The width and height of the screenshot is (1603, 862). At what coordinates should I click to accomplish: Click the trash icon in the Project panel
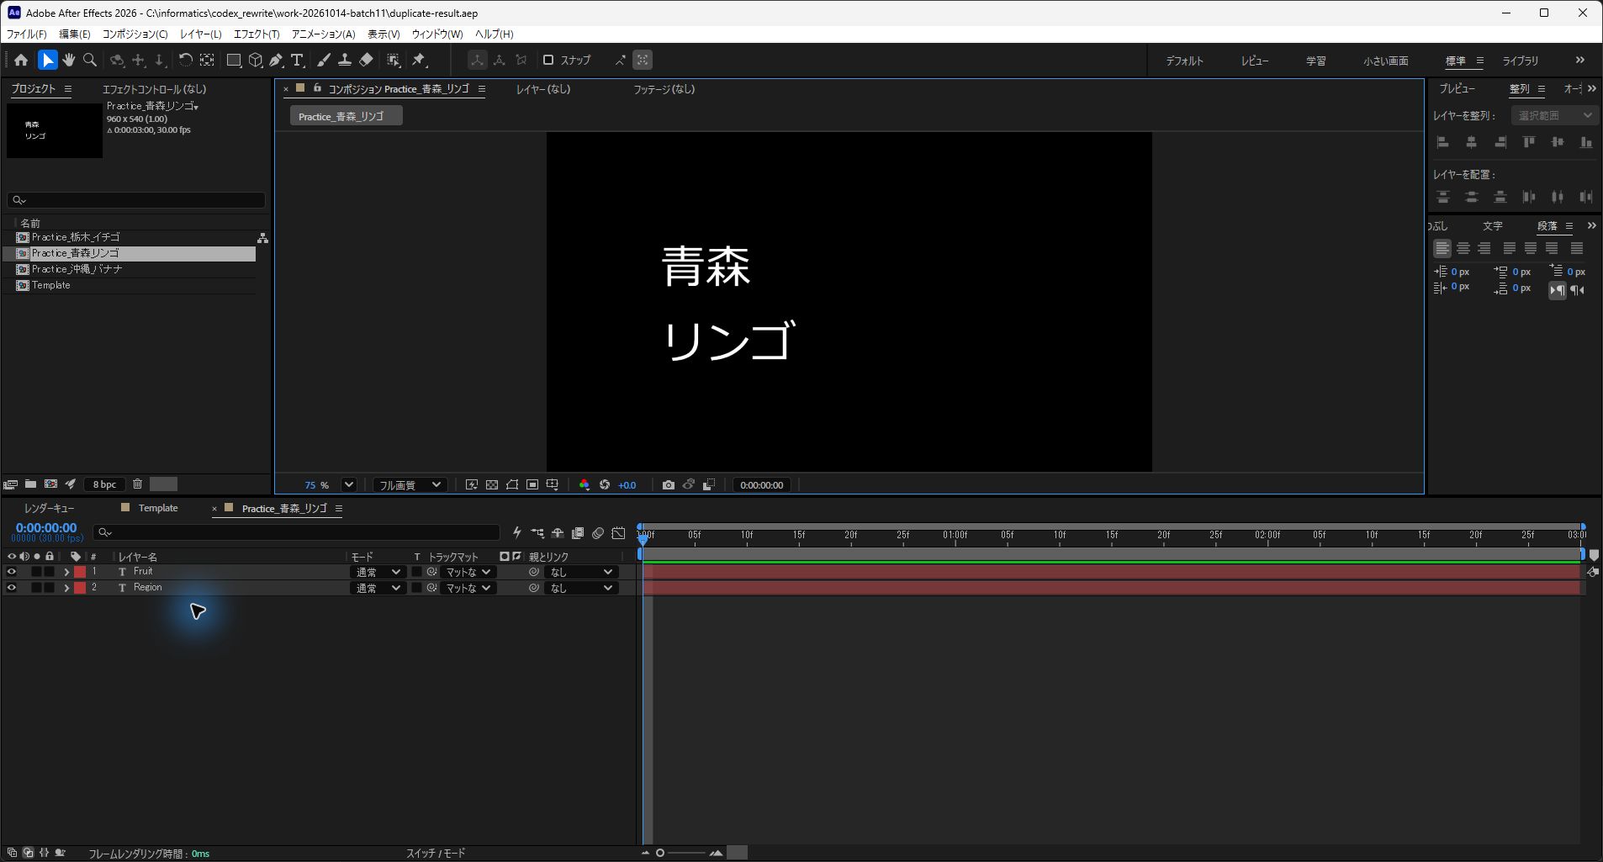tap(137, 484)
